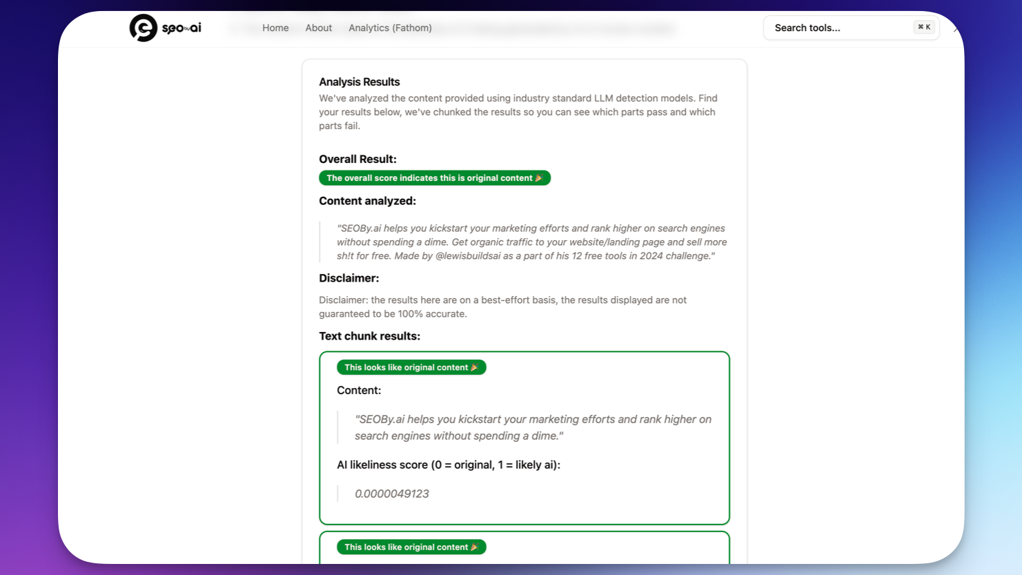Click the seo.ai logo

pos(165,28)
